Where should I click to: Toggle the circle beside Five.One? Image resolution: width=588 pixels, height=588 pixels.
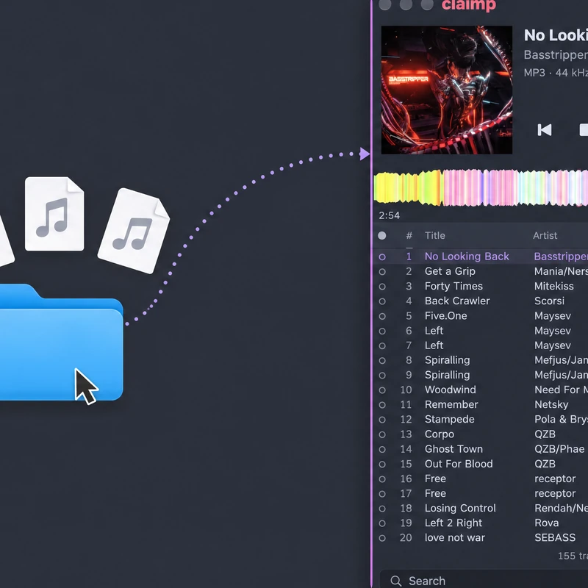pos(382,316)
